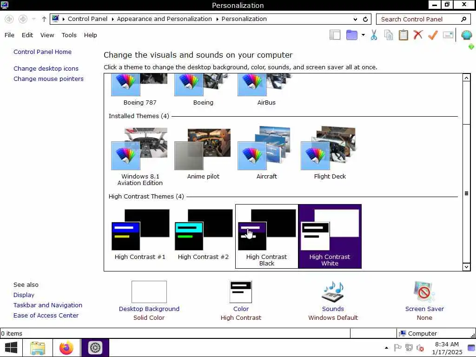Open Change mouse pointers link
The image size is (476, 357).
tap(48, 79)
